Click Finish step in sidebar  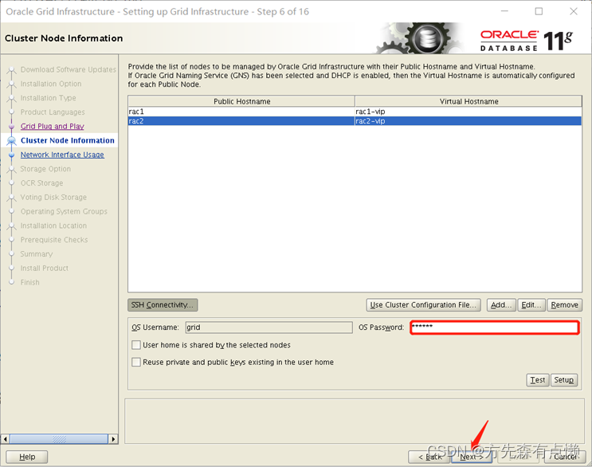[x=29, y=282]
